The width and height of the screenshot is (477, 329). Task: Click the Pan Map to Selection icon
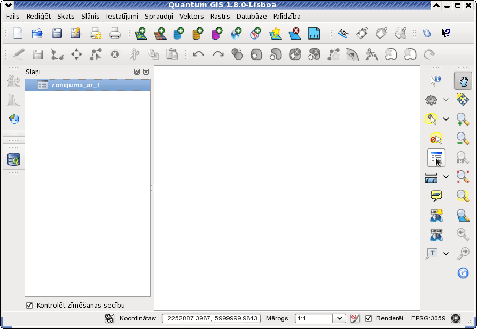(x=463, y=100)
